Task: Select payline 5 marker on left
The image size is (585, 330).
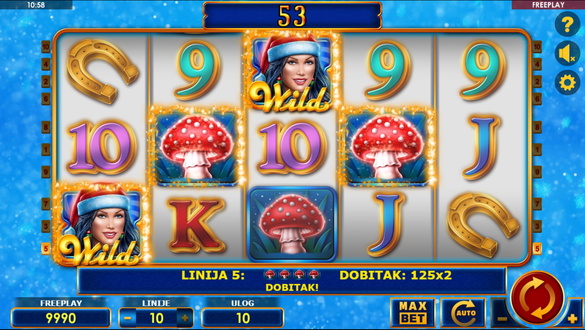Action: tap(46, 249)
